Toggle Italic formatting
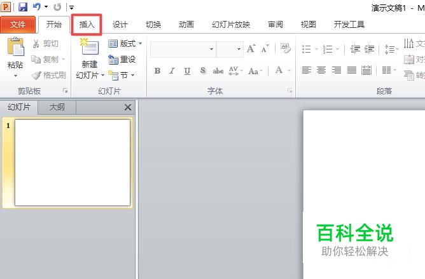 pos(172,71)
